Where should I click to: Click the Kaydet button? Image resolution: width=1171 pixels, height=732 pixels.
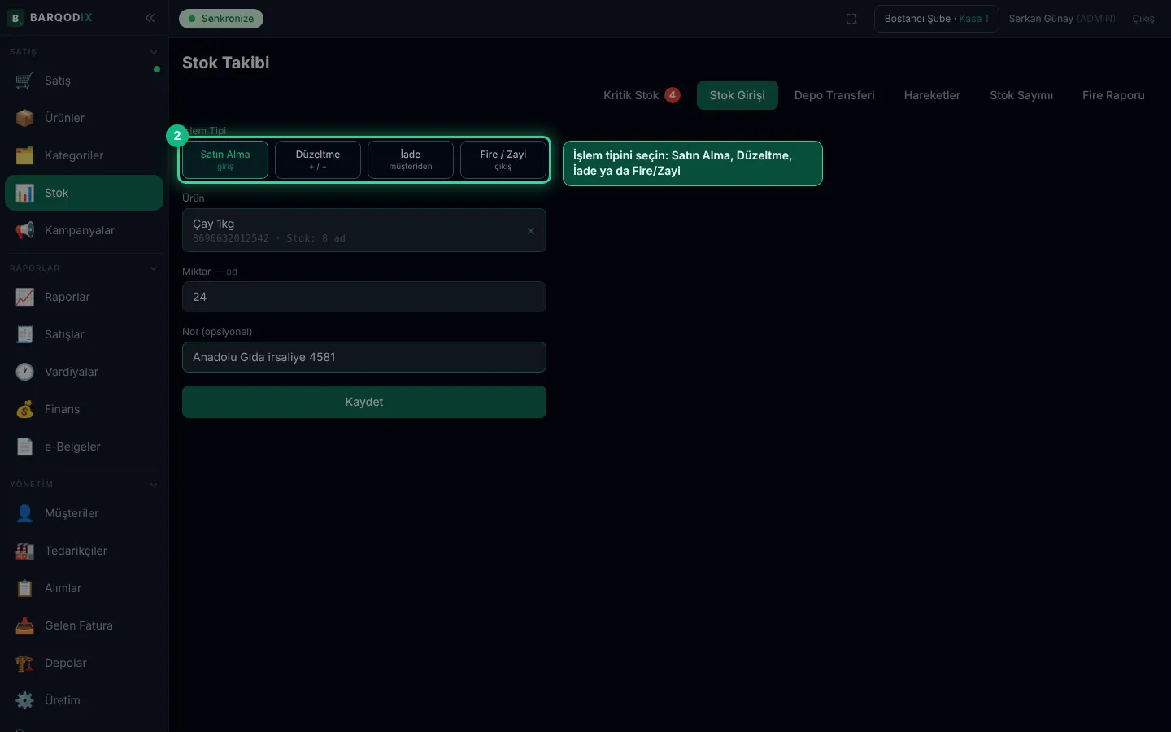(x=364, y=402)
